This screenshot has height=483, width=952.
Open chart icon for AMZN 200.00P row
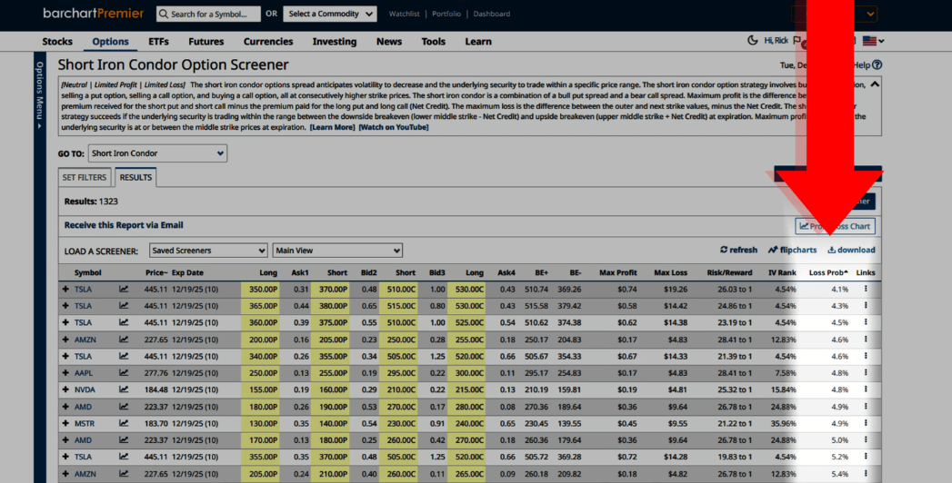tap(124, 340)
